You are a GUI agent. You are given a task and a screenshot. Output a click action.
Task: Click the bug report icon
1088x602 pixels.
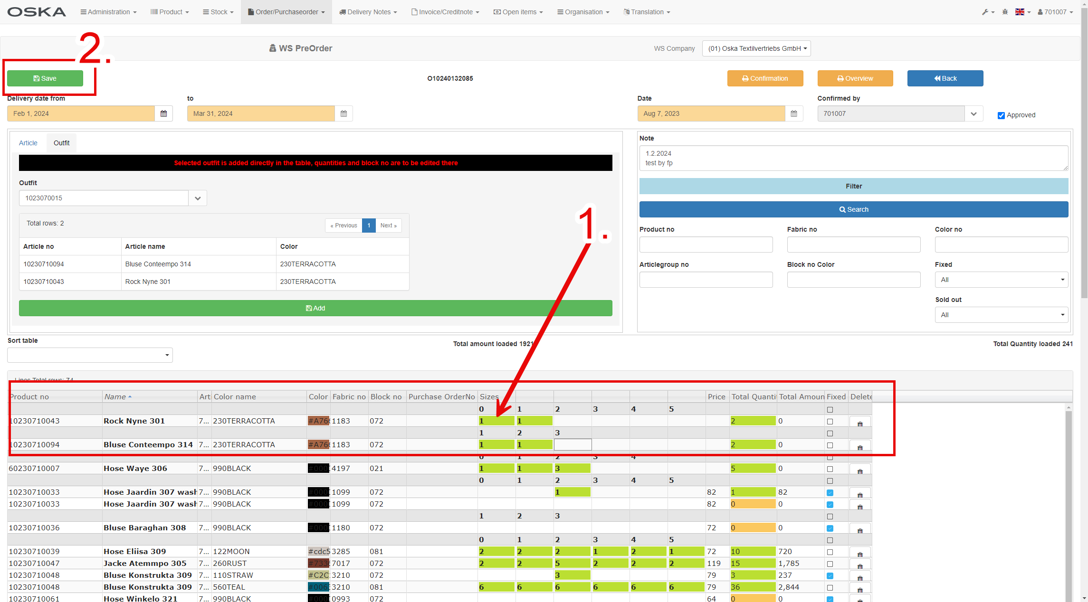coord(1005,12)
